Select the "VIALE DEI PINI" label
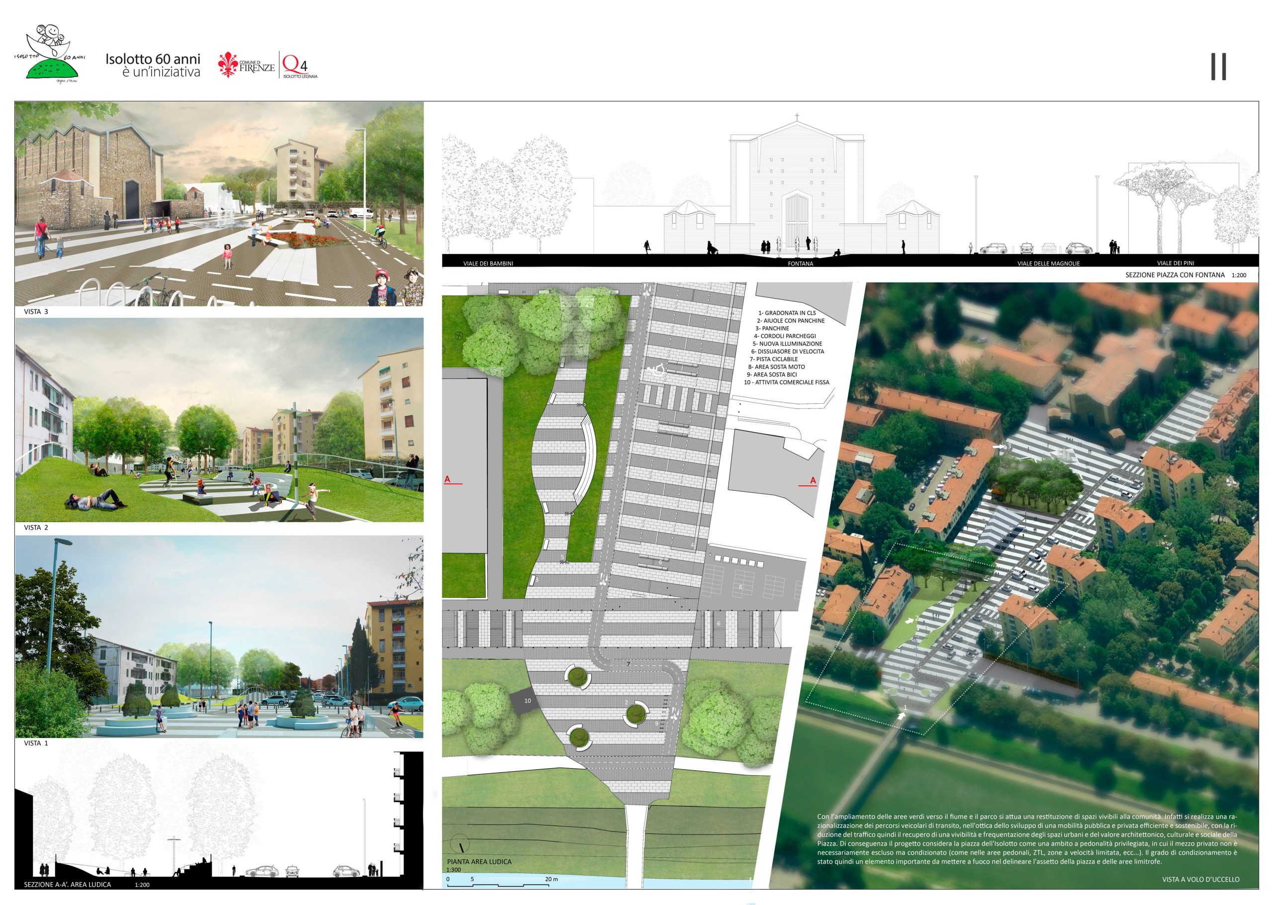 point(1176,264)
